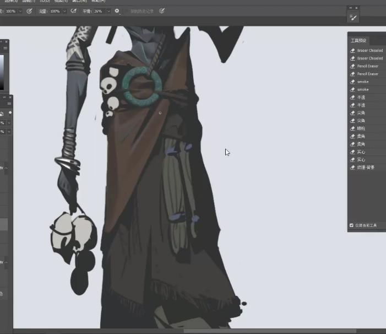Click the tool preset picker brush icon
This screenshot has width=386, height=334.
click(x=353, y=18)
